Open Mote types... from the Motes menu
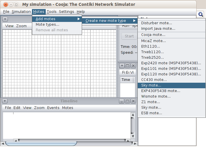Screen dimensions: 206x147 47,25
